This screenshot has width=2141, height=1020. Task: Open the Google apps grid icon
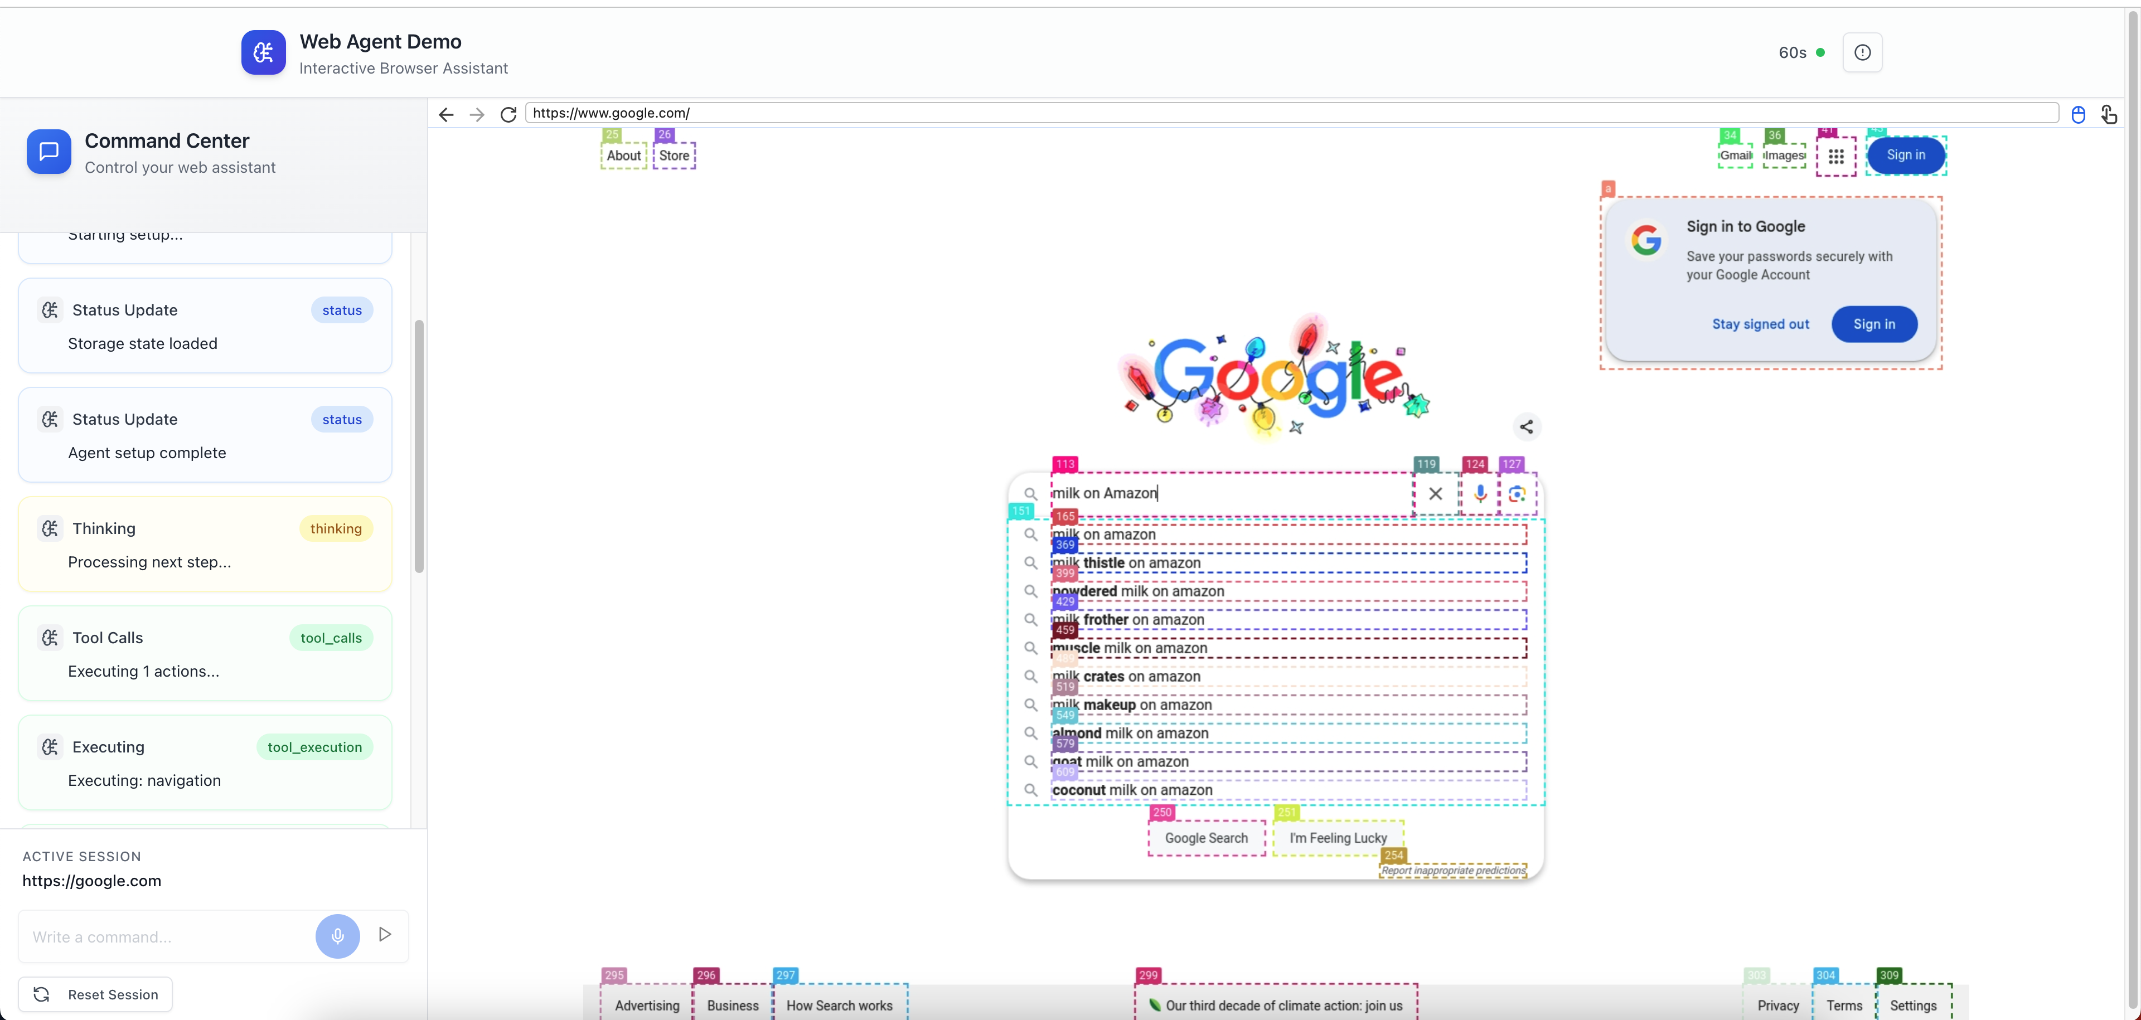tap(1836, 156)
